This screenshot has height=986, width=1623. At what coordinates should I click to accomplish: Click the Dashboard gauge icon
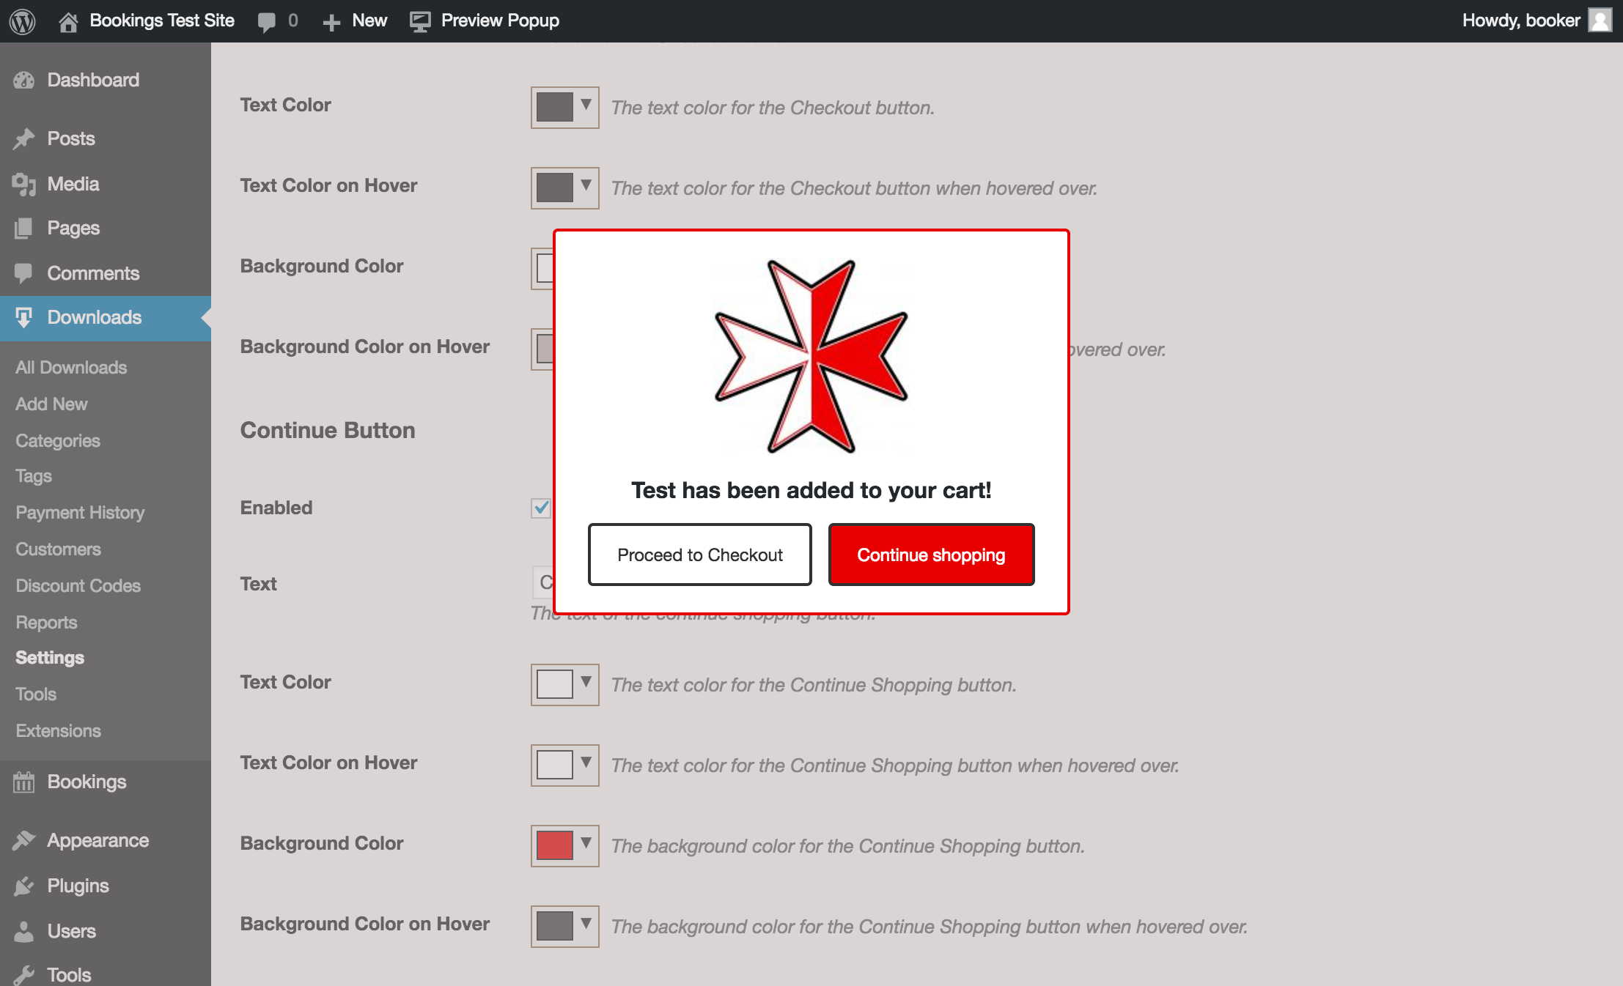tap(24, 80)
